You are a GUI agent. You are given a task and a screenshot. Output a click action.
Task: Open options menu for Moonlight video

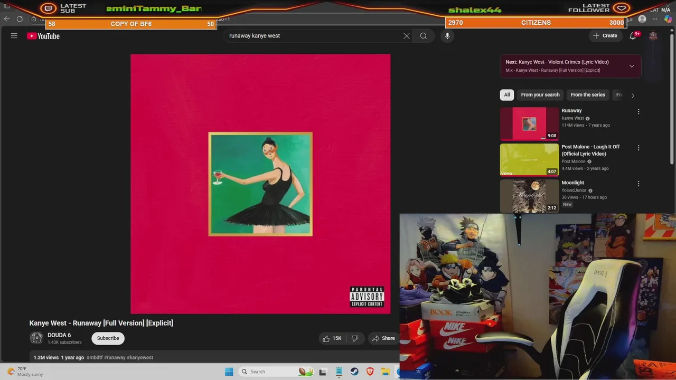pos(639,184)
